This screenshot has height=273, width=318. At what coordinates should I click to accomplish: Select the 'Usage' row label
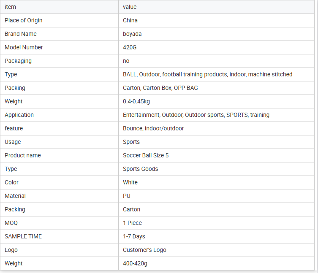tap(13, 142)
